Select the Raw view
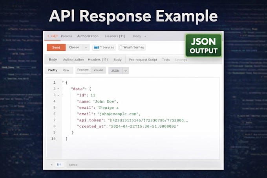This screenshot has width=267, height=178. point(66,70)
